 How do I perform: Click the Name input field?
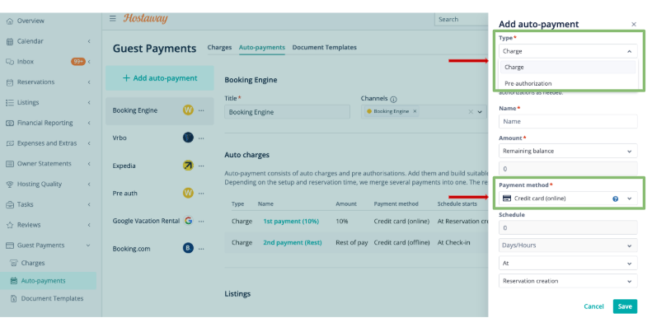tap(568, 121)
